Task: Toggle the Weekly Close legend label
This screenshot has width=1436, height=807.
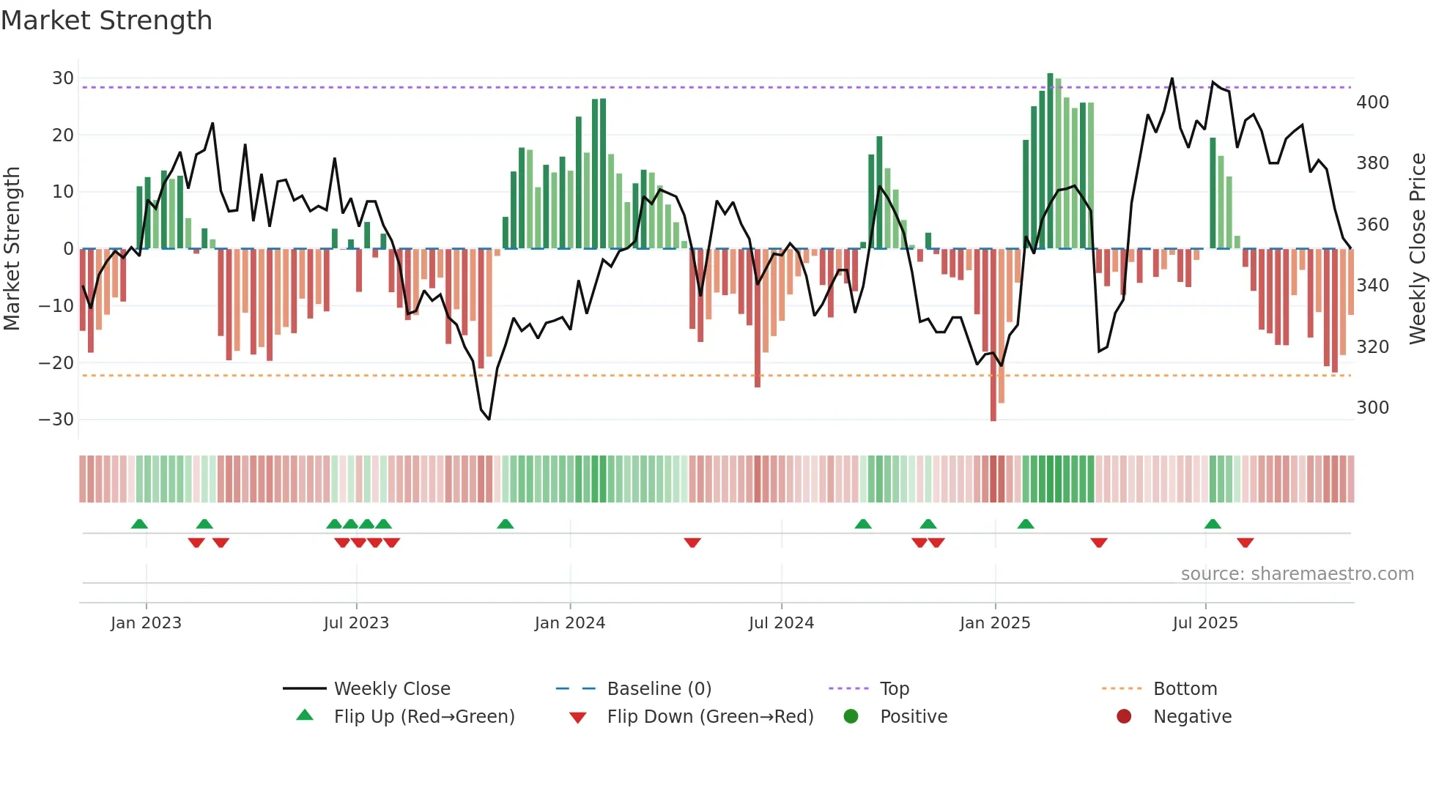Action: (392, 688)
